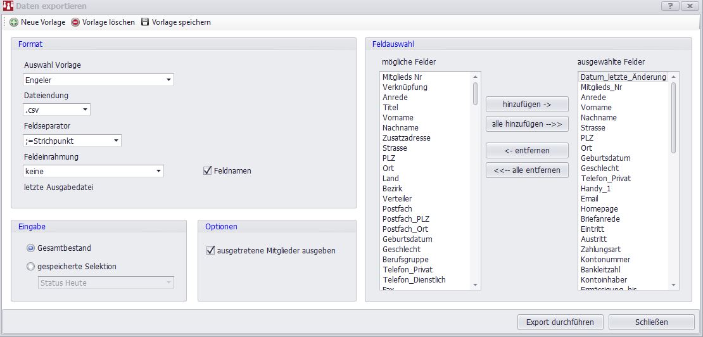The width and height of the screenshot is (703, 337).
Task: Click Export durchführen button
Action: click(x=560, y=322)
